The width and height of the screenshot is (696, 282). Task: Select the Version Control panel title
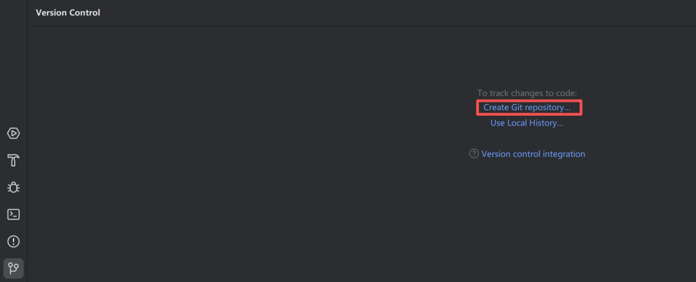(68, 13)
